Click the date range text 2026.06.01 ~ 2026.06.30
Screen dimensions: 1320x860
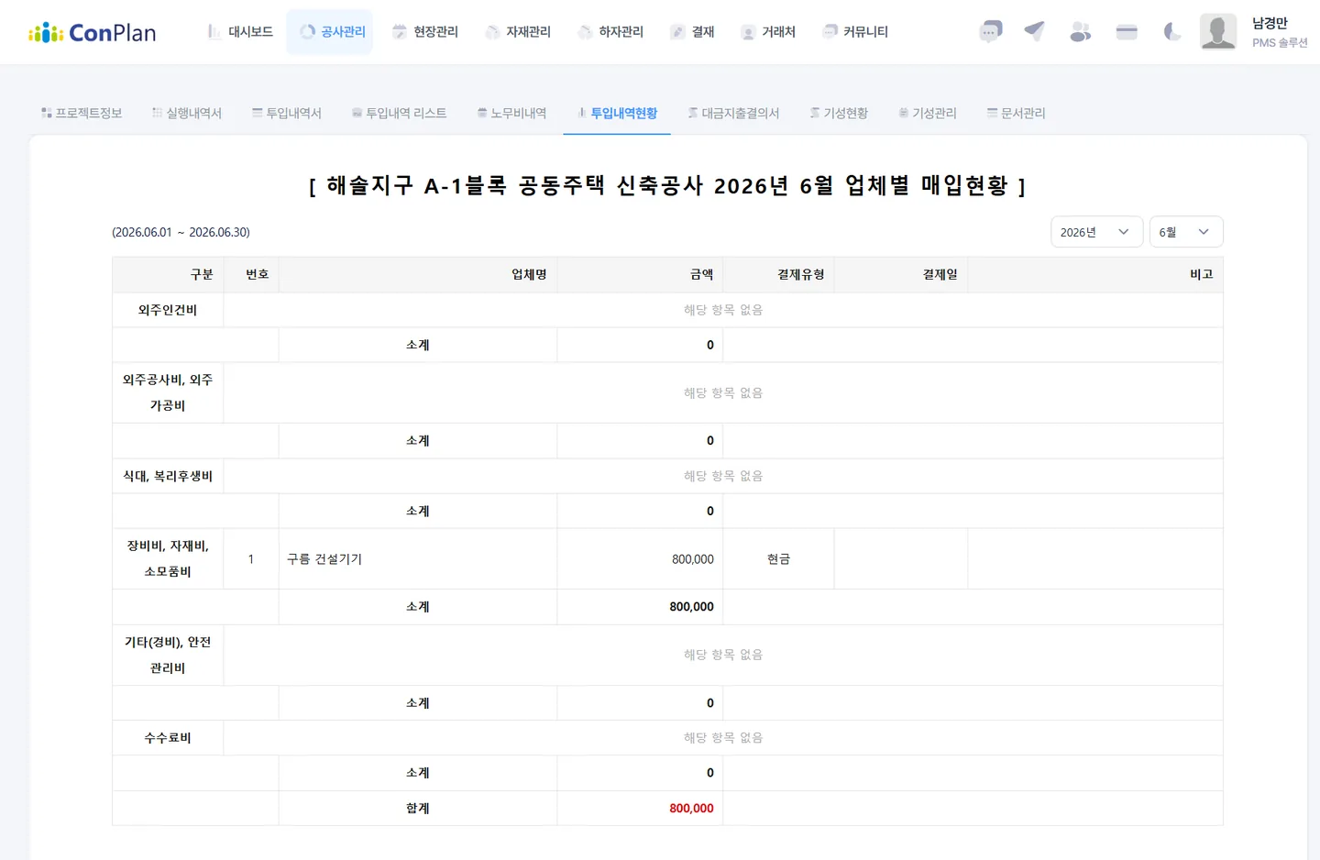(x=181, y=233)
